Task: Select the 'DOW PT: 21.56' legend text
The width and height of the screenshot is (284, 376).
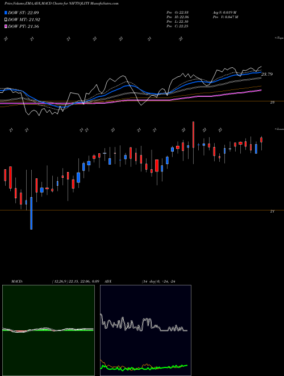Action: 23,26
